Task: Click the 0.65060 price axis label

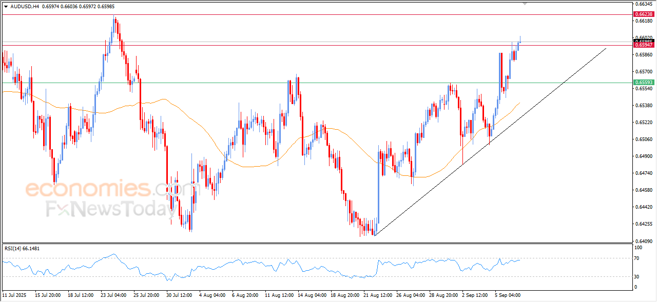Action: coord(644,139)
